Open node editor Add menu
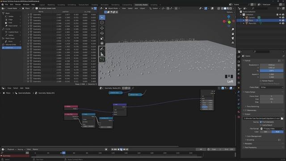This screenshot has width=286, height=161. coord(21,88)
